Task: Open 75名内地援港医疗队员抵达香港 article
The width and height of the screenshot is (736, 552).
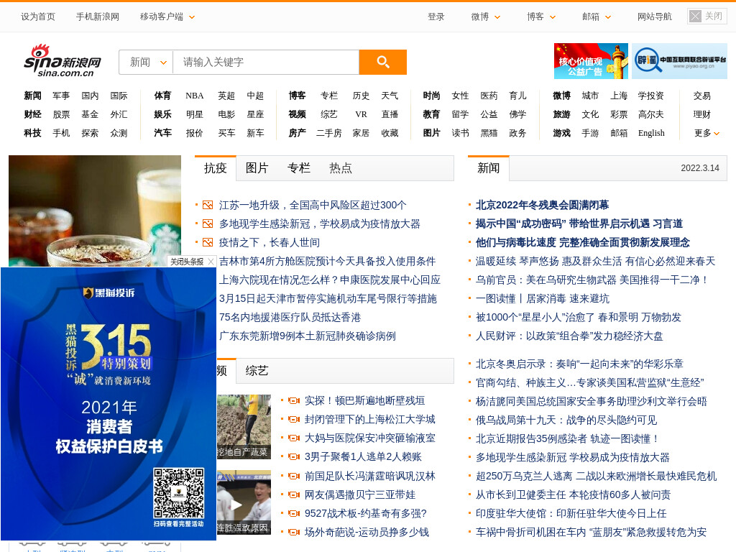Action: (x=290, y=317)
